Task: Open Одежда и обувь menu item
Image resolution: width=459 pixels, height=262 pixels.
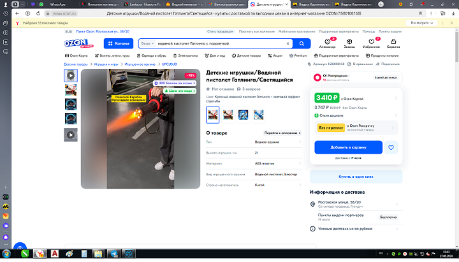Action: coord(151,55)
